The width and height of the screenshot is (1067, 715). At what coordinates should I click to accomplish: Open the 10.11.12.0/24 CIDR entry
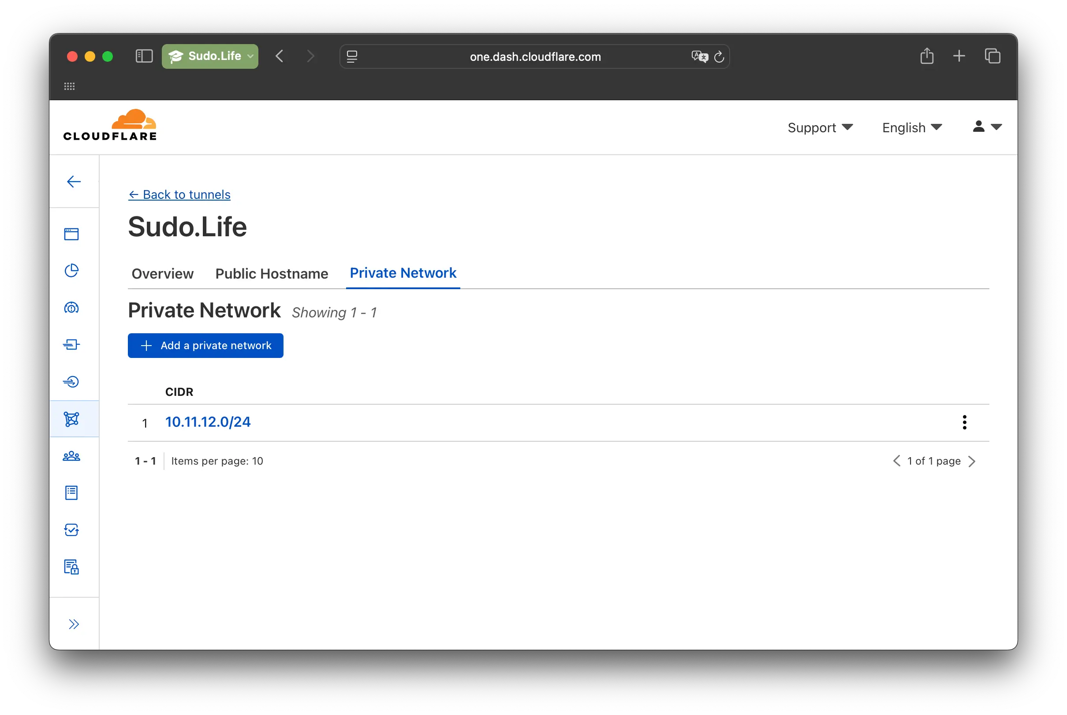pyautogui.click(x=208, y=422)
